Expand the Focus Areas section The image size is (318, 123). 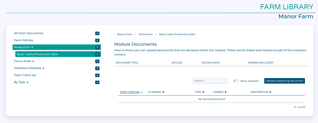tap(33, 61)
